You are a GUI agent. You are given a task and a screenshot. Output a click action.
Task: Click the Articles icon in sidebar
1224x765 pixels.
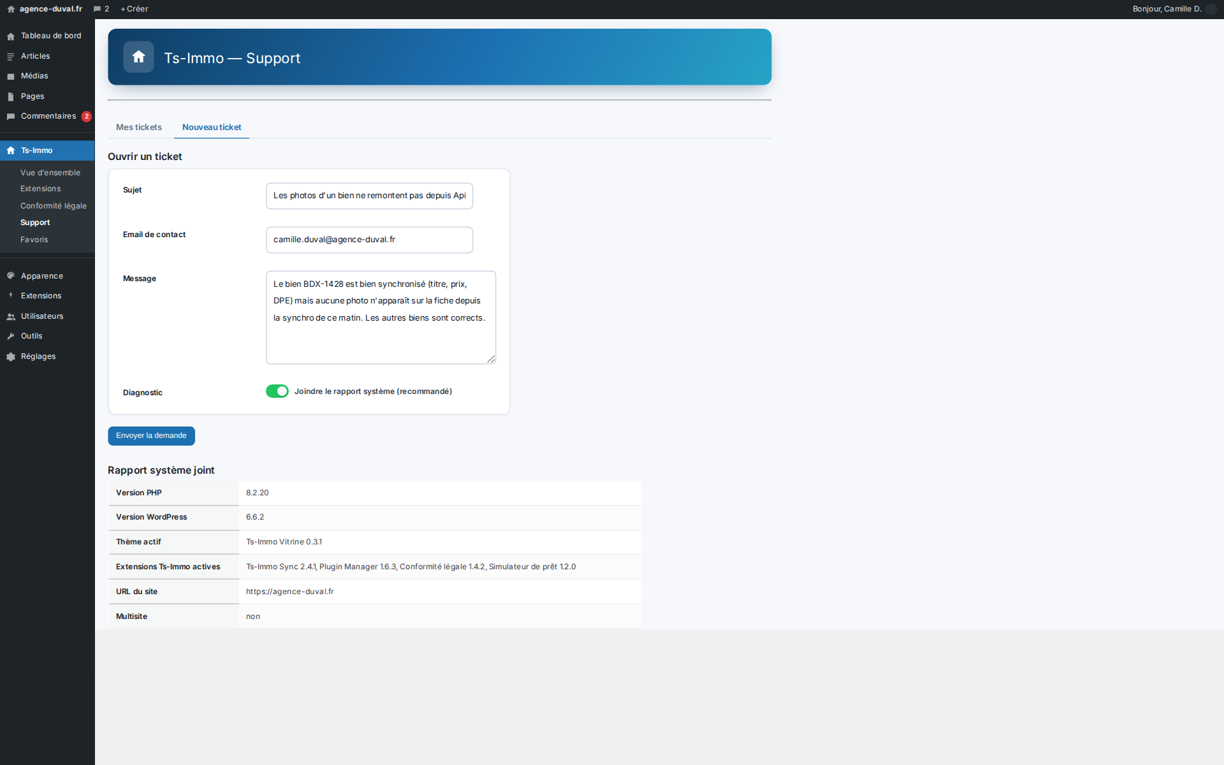(x=11, y=57)
